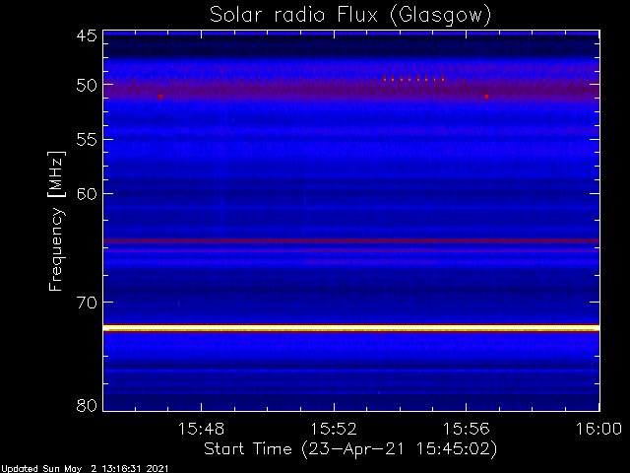Click the "Frequency [MHz]" axis label
This screenshot has width=630, height=473.
(56, 221)
